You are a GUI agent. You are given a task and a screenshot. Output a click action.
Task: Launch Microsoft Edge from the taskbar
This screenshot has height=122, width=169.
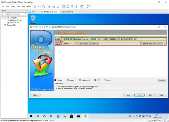click(58, 116)
